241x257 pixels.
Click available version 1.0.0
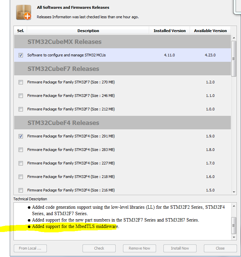point(210,109)
